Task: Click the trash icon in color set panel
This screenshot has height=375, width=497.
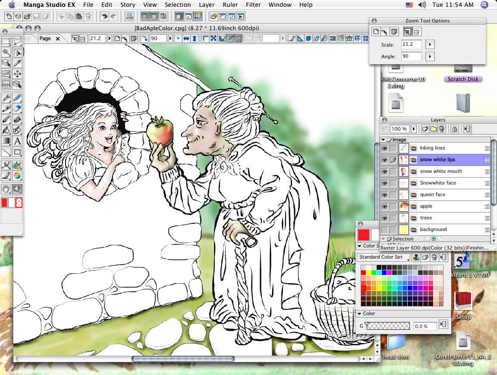Action: [x=434, y=257]
